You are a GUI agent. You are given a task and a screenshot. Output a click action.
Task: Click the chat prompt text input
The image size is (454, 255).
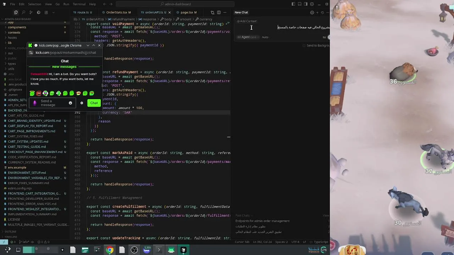282,27
